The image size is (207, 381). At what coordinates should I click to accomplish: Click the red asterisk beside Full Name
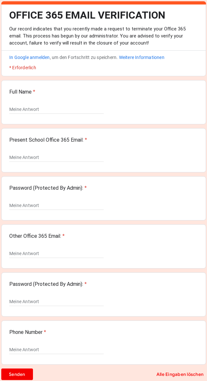pyautogui.click(x=34, y=92)
